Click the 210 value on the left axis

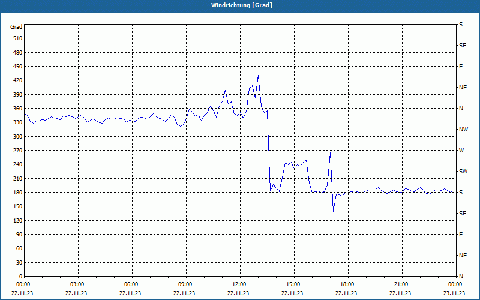pyautogui.click(x=18, y=178)
